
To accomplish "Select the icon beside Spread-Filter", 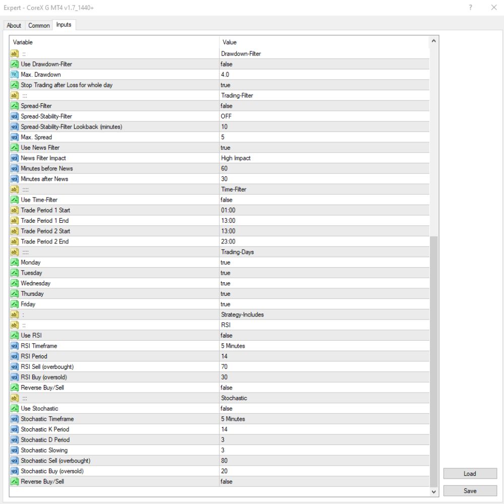I will [x=15, y=106].
